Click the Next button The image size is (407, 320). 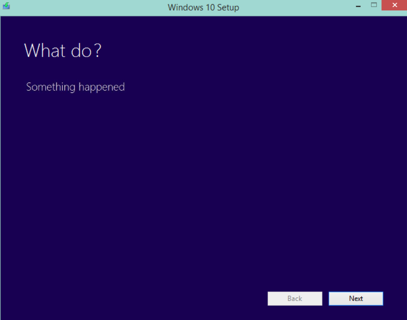click(356, 299)
